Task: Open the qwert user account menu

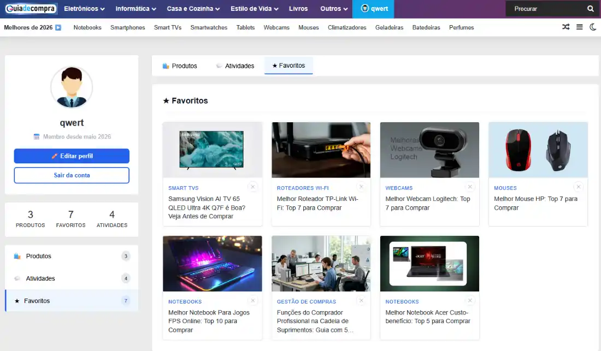Action: 374,9
